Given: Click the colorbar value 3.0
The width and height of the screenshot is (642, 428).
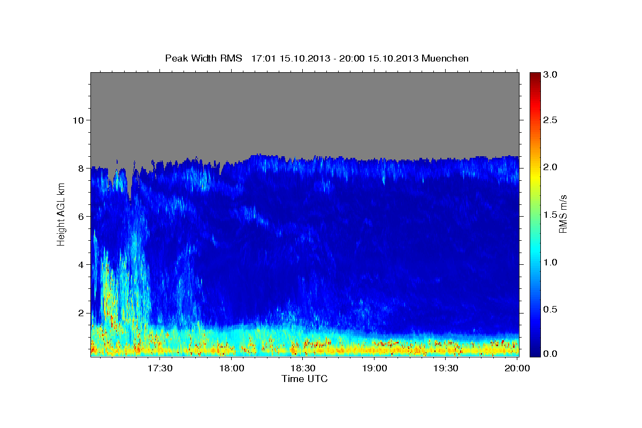Looking at the screenshot, I should point(551,75).
